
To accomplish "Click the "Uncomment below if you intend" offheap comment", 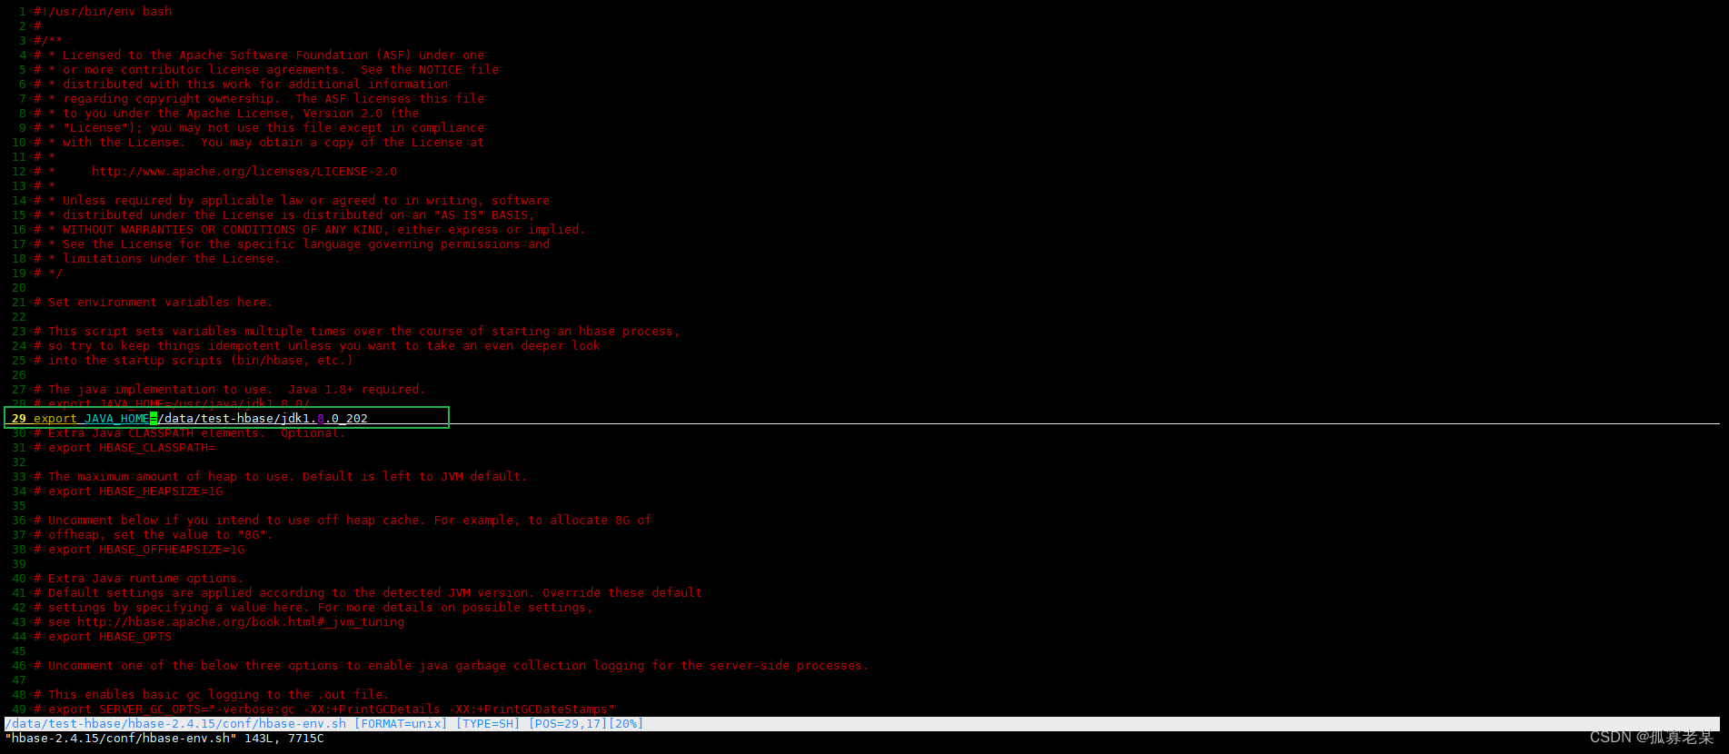I will [x=343, y=520].
